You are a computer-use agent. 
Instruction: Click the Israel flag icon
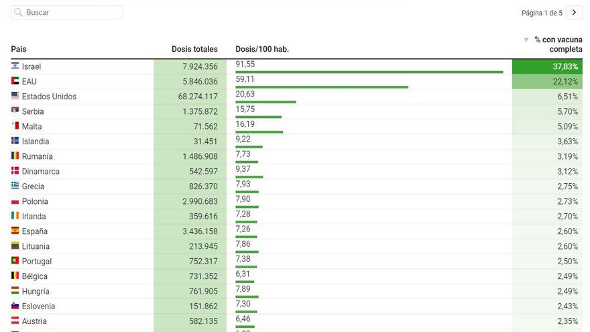point(15,66)
